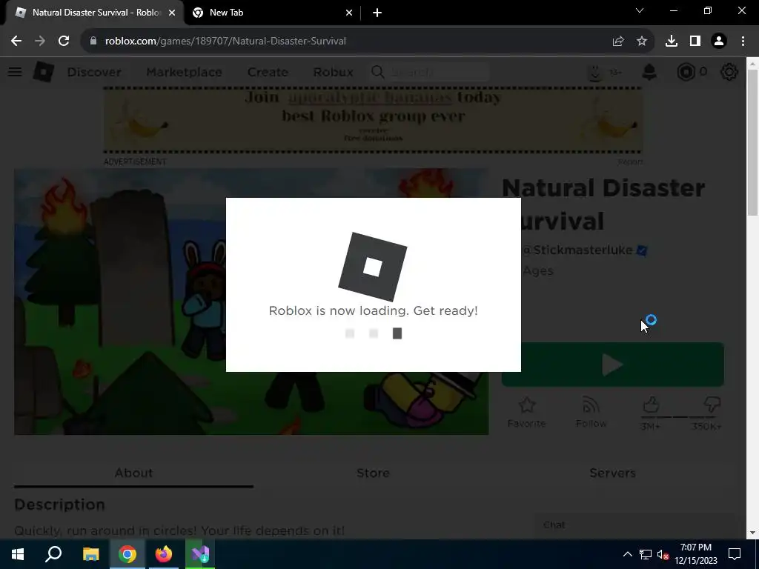Open Chrome three-dot menu
This screenshot has width=759, height=569.
click(743, 41)
